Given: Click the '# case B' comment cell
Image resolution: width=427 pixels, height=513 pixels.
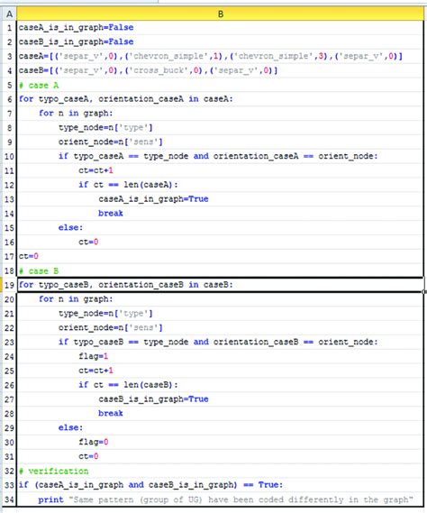Looking at the screenshot, I should [x=221, y=270].
